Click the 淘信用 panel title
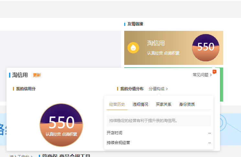Viewport: 241px width, 157px height. pos(20,75)
